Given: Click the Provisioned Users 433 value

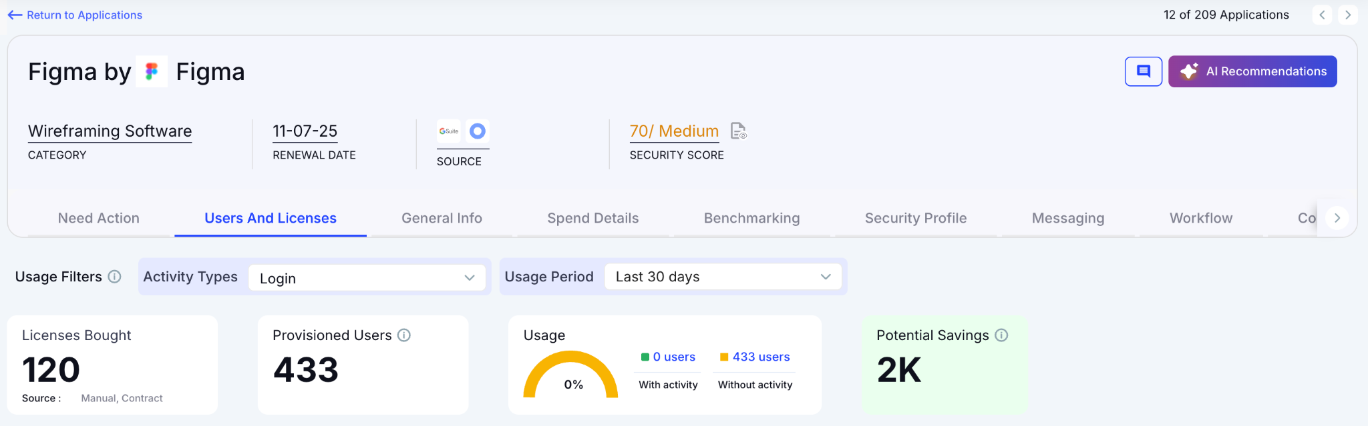Looking at the screenshot, I should (x=306, y=370).
